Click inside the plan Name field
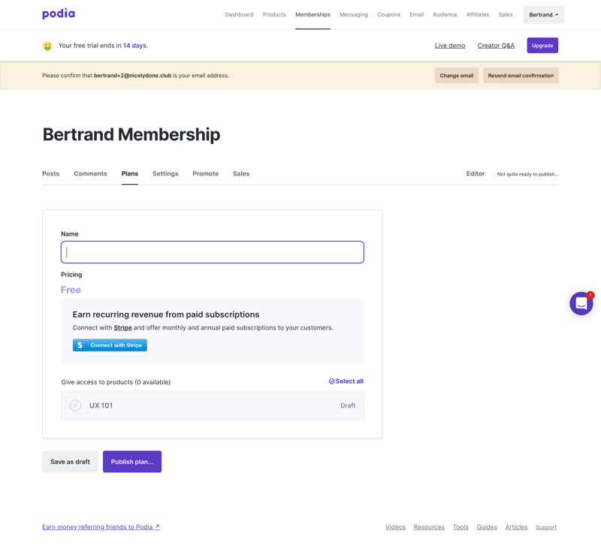Image resolution: width=601 pixels, height=557 pixels. pos(212,251)
